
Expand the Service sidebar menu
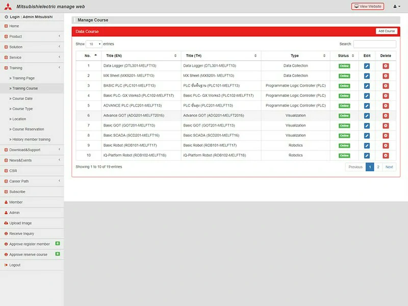[x=32, y=57]
